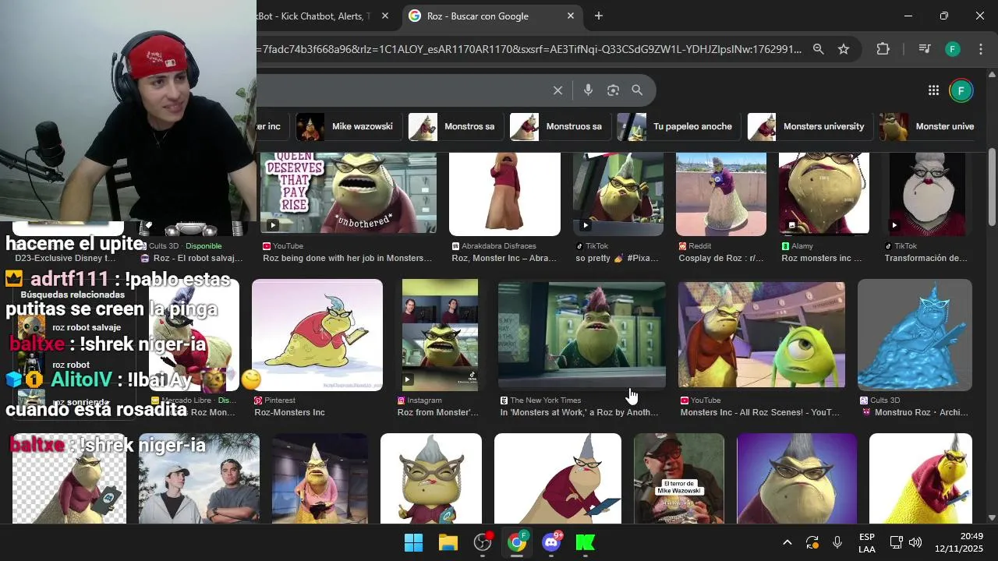
Task: Open the TikTok 'Transformación de' thumbnail
Action: 927,194
